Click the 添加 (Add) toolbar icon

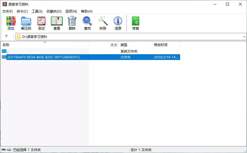11,23
